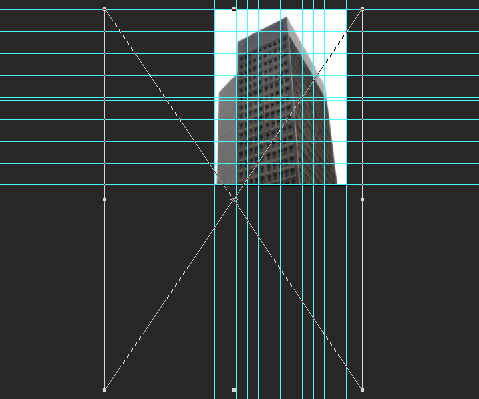This screenshot has width=479, height=399.
Task: Click the middle-right transform edge handle
Action: coord(362,199)
